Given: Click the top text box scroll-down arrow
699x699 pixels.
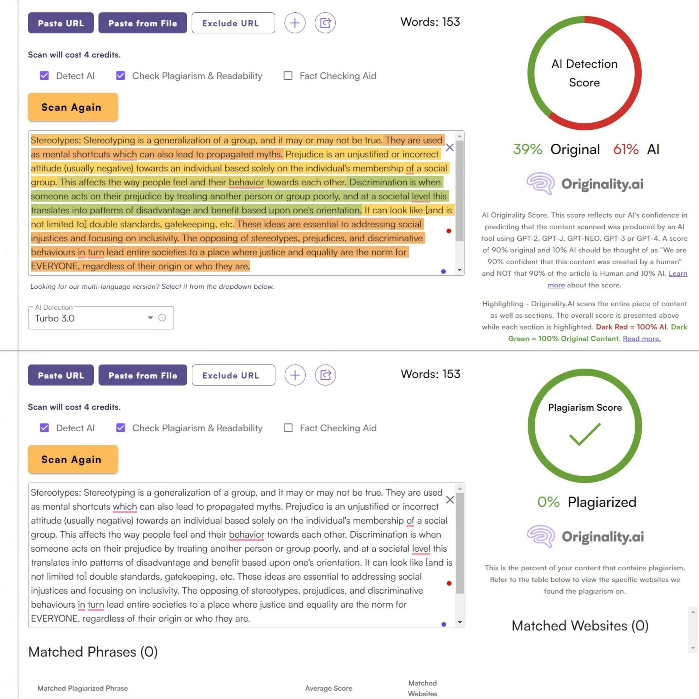Looking at the screenshot, I should 460,270.
